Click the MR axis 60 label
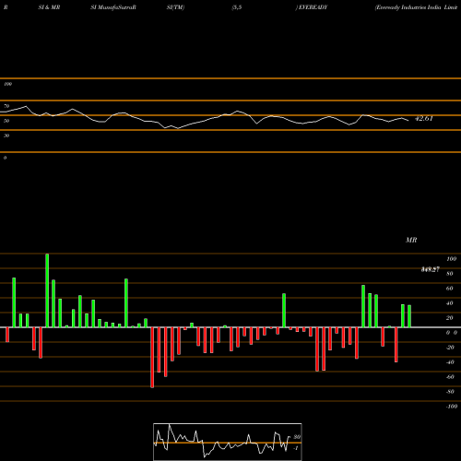Image resolution: width=461 pixels, height=461 pixels. (x=450, y=289)
